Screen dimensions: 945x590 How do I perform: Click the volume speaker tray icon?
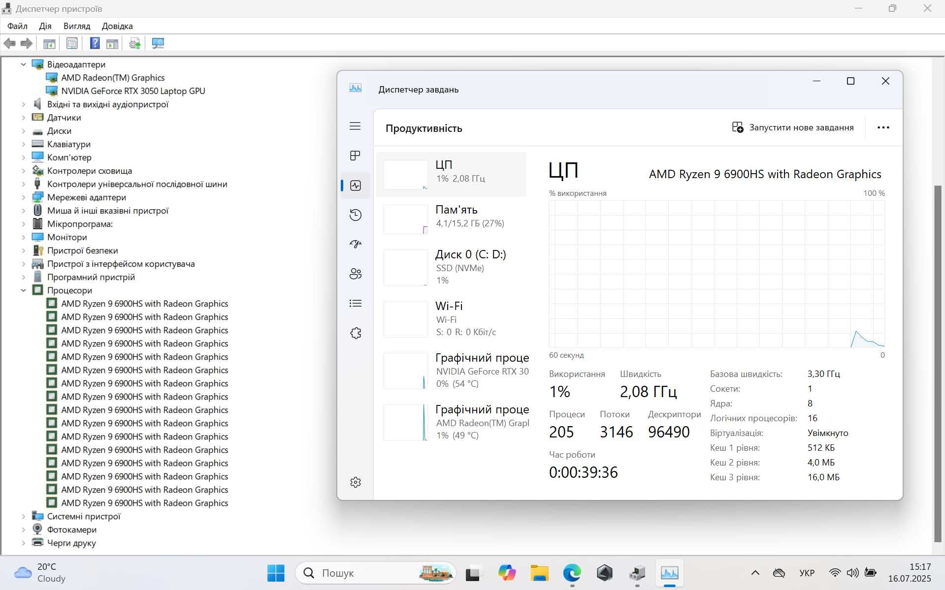pos(852,573)
